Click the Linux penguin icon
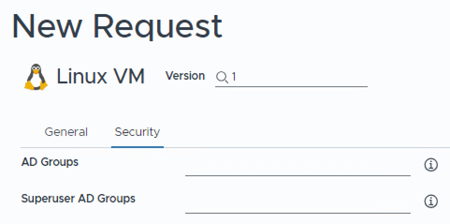Screen dimensions: 450x224 (36, 77)
